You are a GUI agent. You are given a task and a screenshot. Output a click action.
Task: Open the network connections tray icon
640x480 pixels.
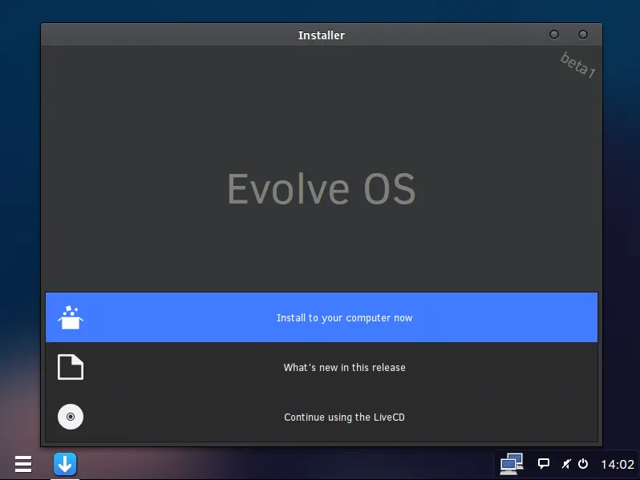click(512, 464)
